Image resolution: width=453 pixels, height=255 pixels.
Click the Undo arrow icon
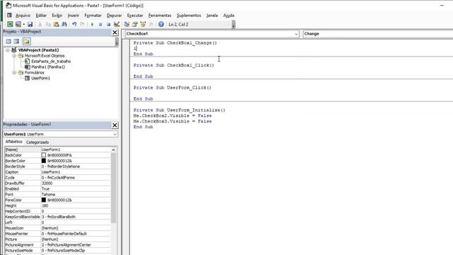74,24
